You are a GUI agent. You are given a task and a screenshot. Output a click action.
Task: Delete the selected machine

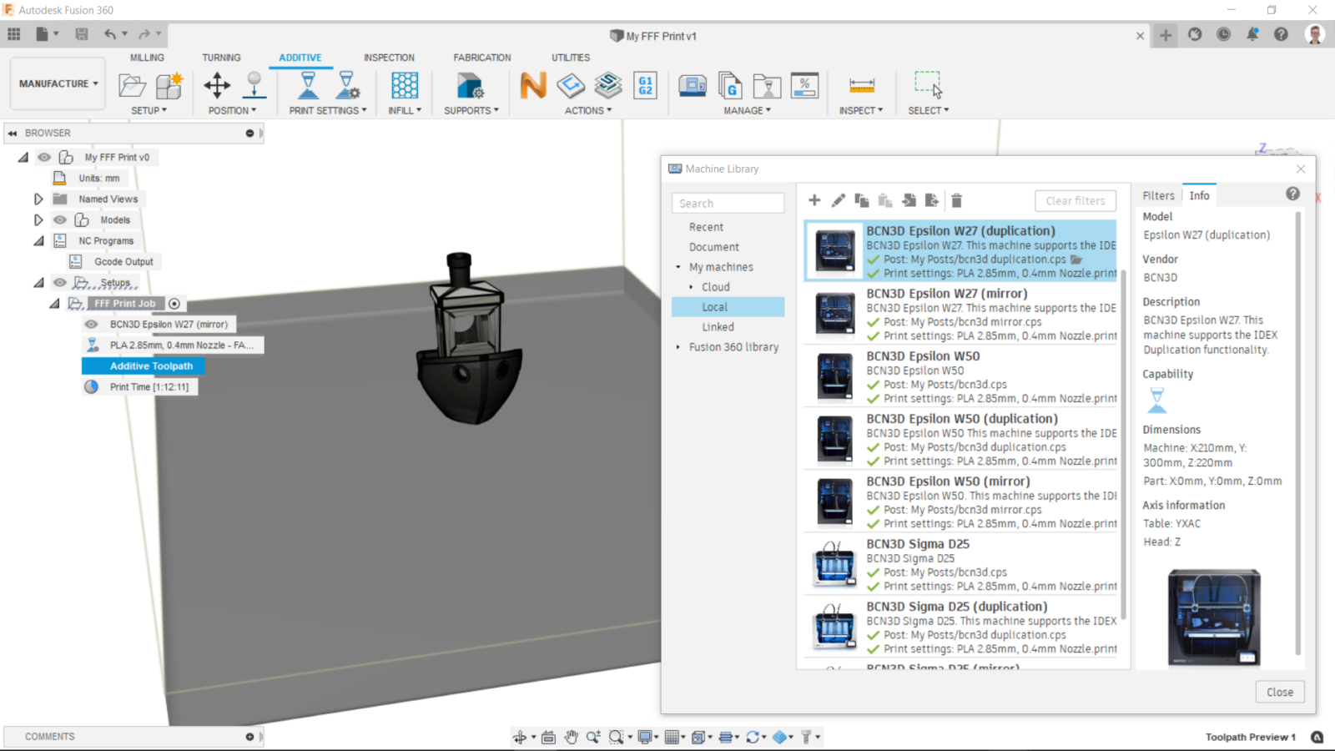(956, 200)
